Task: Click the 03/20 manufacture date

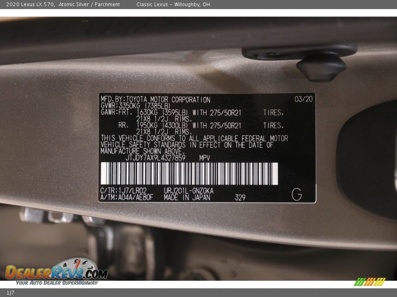Action: 304,99
